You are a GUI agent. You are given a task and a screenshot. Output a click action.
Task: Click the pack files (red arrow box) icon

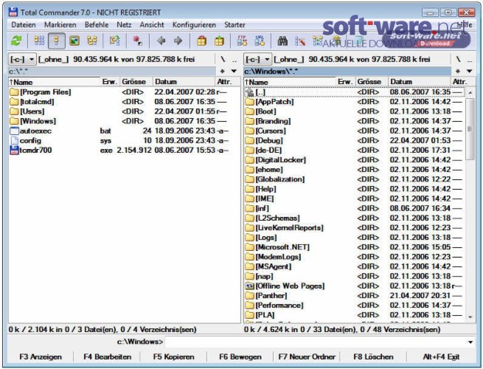click(x=201, y=41)
